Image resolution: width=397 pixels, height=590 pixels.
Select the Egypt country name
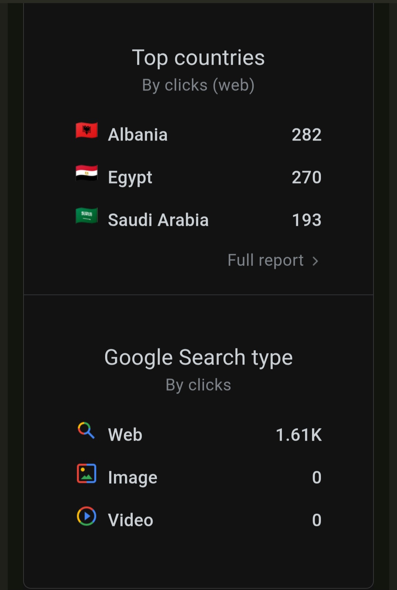click(x=130, y=178)
